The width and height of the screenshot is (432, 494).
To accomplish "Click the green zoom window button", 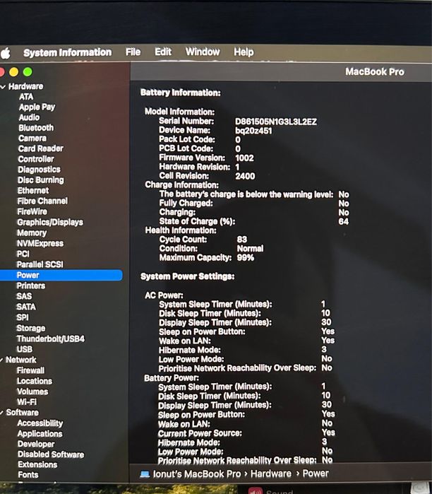I will coord(28,72).
